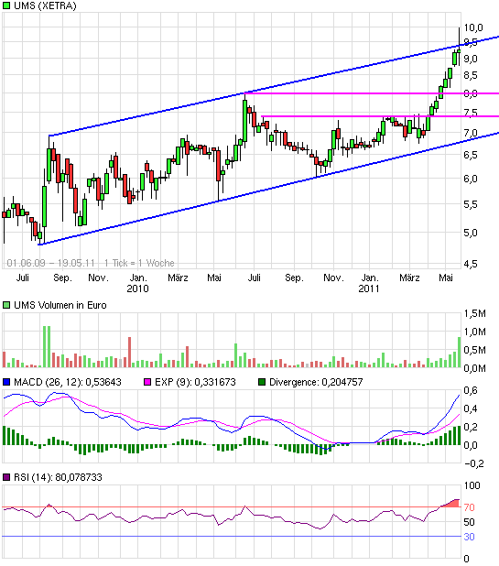
Task: Click the 'UMS (XETRA)' chart title
Action: (x=45, y=5)
